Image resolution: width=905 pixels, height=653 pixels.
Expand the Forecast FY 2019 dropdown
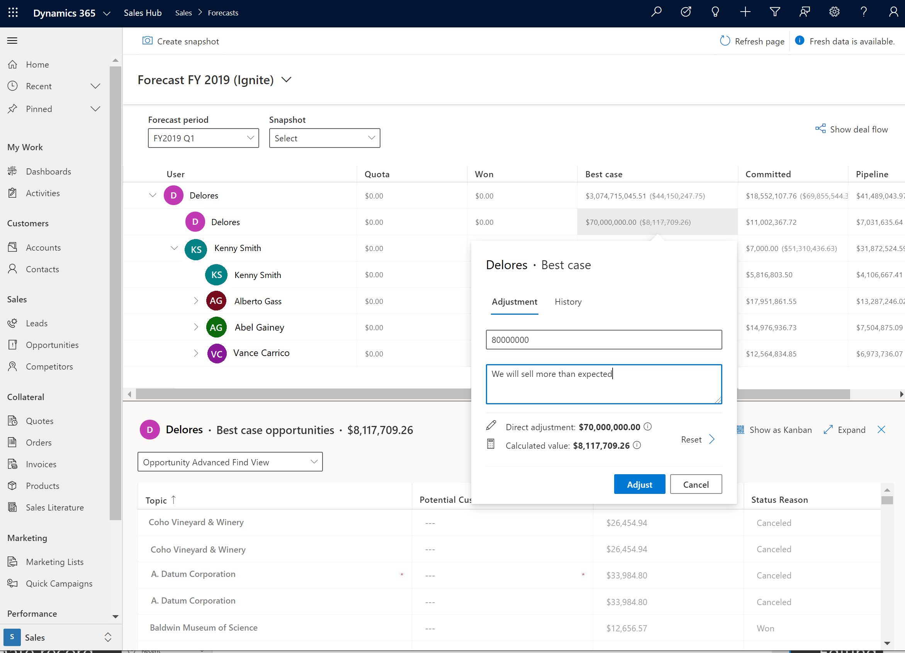[x=287, y=79]
